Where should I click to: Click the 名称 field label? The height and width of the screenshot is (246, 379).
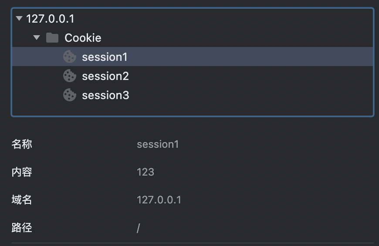click(22, 144)
